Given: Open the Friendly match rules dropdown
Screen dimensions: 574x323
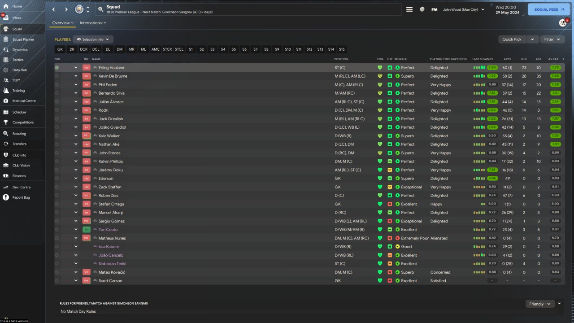Looking at the screenshot, I should pyautogui.click(x=540, y=304).
